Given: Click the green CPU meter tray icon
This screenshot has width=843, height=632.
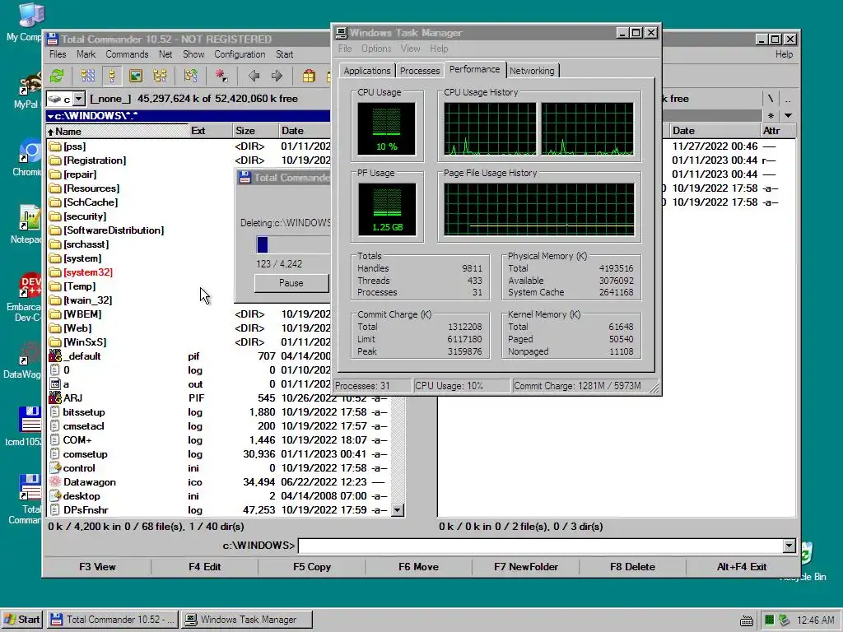Looking at the screenshot, I should click(770, 620).
